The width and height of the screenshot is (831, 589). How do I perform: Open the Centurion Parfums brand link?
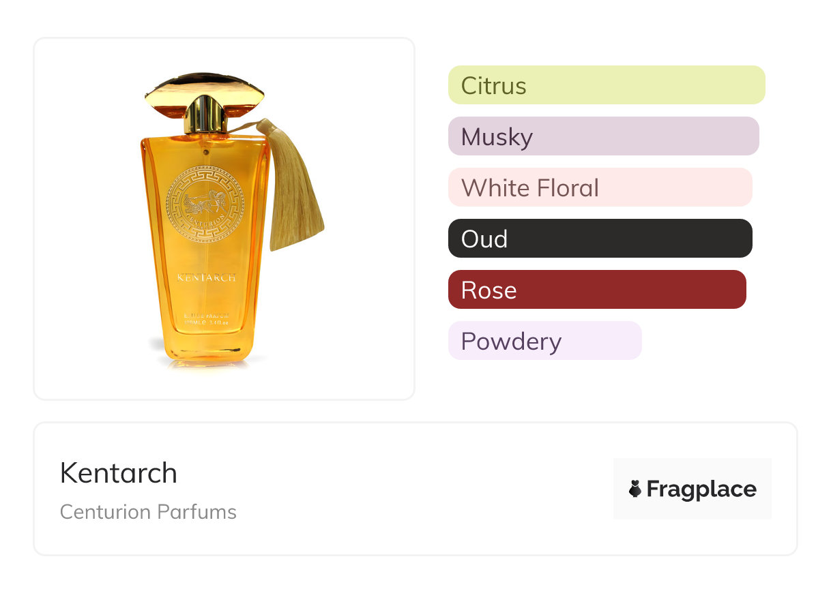(x=148, y=512)
